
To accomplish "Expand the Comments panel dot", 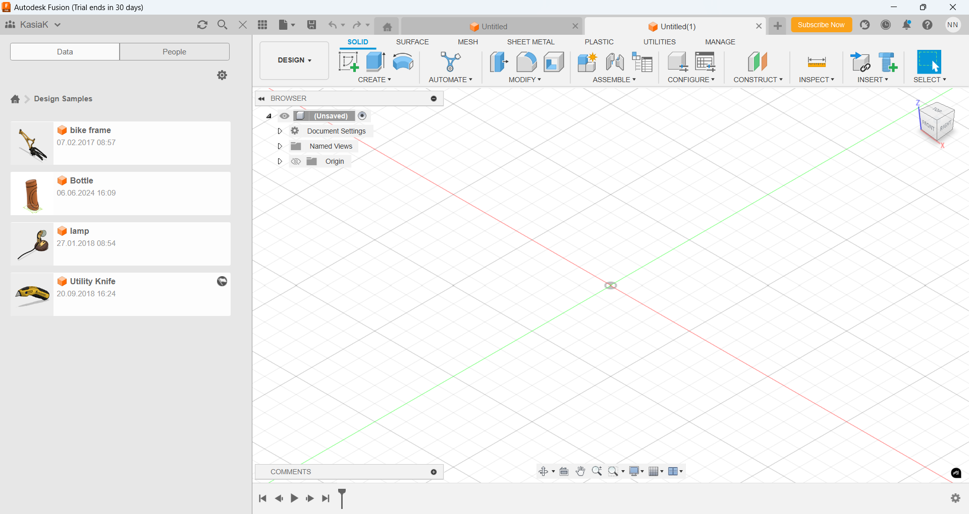I will (x=434, y=472).
